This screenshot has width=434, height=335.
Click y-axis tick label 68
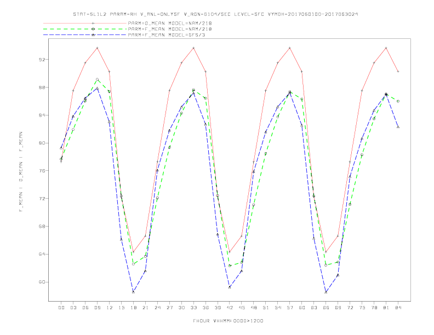coord(42,226)
